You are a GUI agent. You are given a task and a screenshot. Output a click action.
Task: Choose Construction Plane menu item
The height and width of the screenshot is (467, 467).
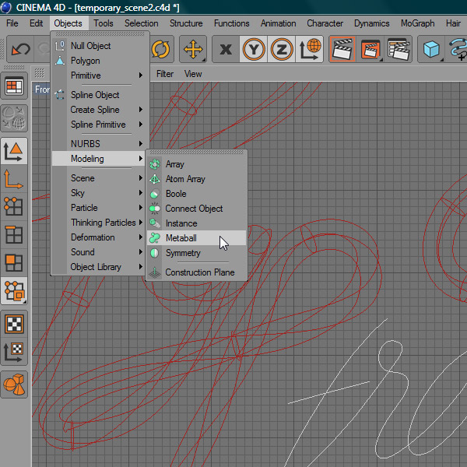[x=197, y=272]
